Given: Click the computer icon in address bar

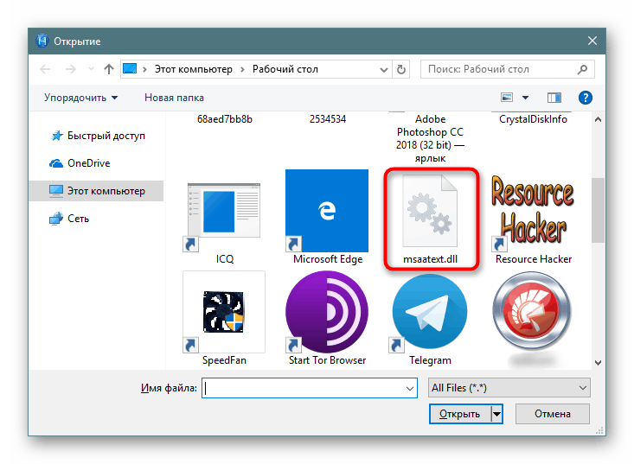Looking at the screenshot, I should pyautogui.click(x=130, y=68).
